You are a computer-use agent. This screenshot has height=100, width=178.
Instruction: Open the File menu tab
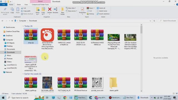tap(4, 4)
